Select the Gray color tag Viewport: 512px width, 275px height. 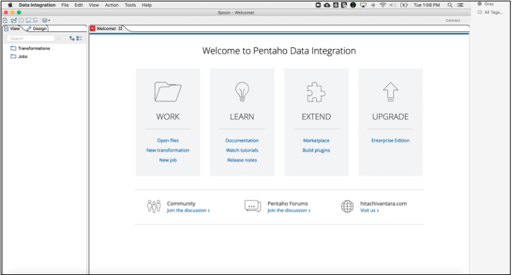(x=489, y=4)
